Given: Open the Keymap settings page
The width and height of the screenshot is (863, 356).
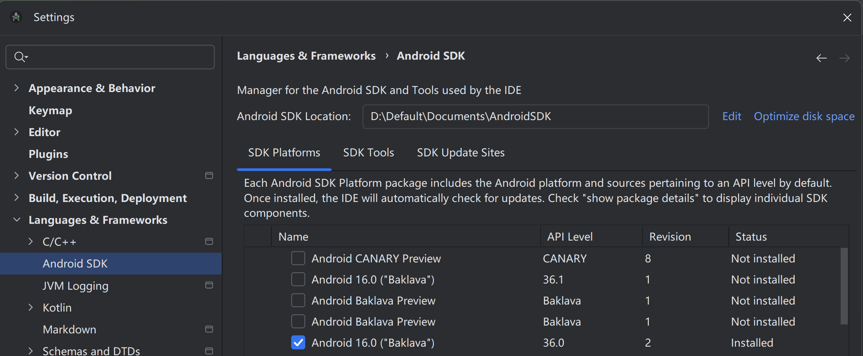Looking at the screenshot, I should [50, 110].
